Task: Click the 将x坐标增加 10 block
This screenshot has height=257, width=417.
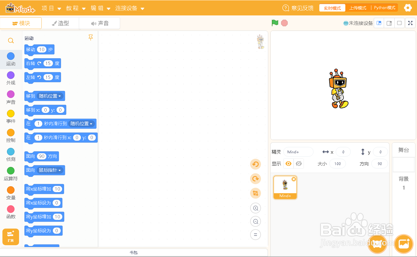Action: 44,189
